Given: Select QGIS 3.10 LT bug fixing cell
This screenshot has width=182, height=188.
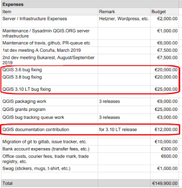Looking at the screenshot, I should 50,89.
